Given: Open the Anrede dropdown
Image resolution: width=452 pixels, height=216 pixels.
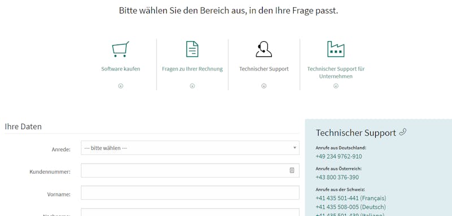Looking at the screenshot, I should coord(190,148).
